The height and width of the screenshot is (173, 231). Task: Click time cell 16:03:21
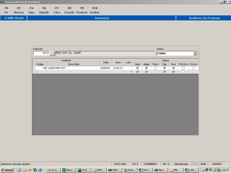pyautogui.click(x=118, y=68)
